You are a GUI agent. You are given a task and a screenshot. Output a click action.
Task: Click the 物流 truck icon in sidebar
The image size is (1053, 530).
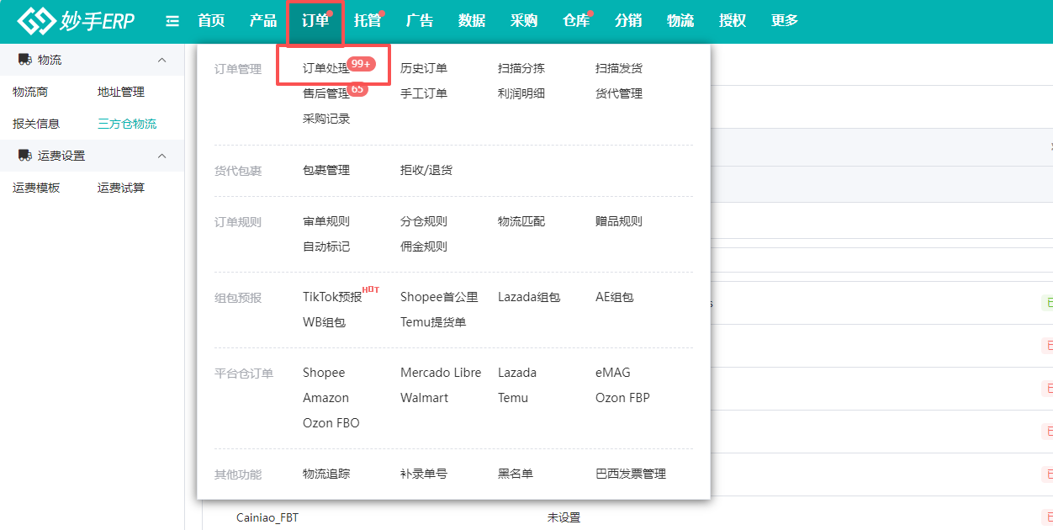pos(24,60)
